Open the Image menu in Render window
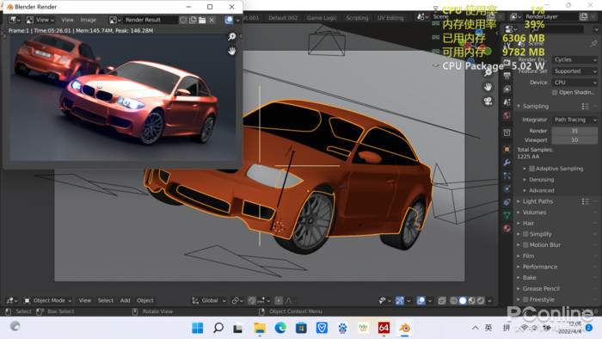Screen dimensions: 602x339 click(89, 20)
